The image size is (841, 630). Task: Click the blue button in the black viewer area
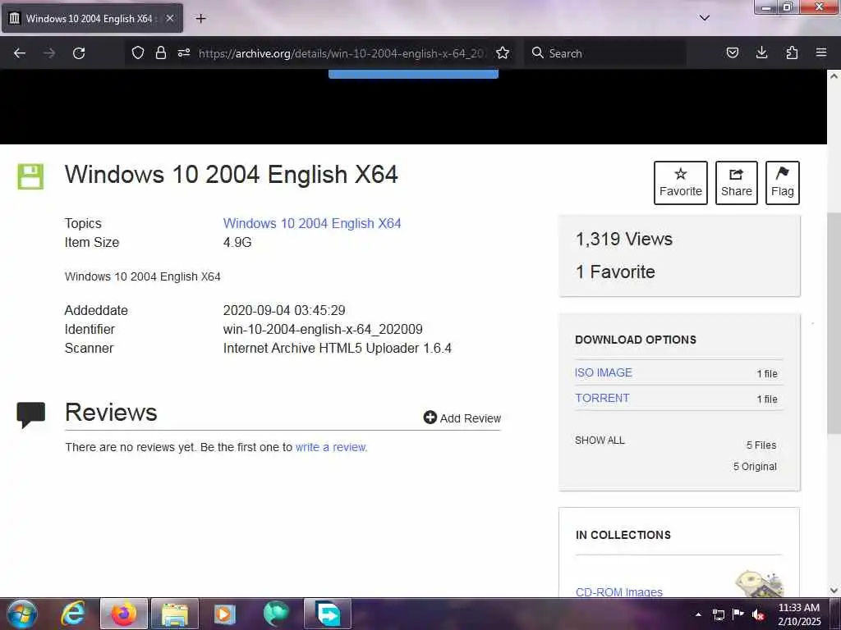413,74
